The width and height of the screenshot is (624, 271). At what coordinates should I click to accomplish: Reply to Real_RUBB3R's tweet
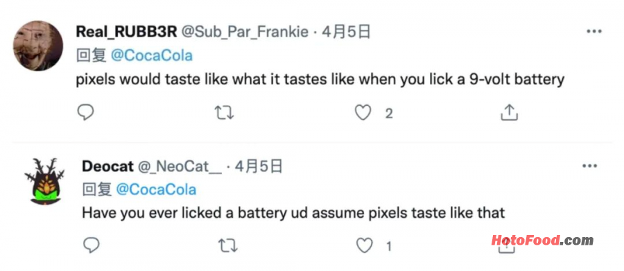pyautogui.click(x=85, y=112)
